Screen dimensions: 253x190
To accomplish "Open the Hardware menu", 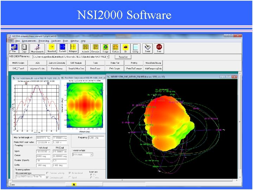I will (x=56, y=41).
